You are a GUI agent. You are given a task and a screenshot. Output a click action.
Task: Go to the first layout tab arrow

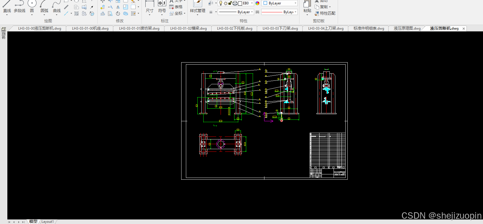click(x=9, y=222)
